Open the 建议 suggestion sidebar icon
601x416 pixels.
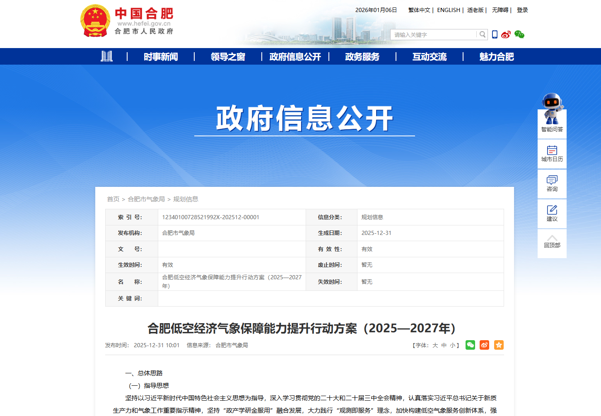coord(552,213)
